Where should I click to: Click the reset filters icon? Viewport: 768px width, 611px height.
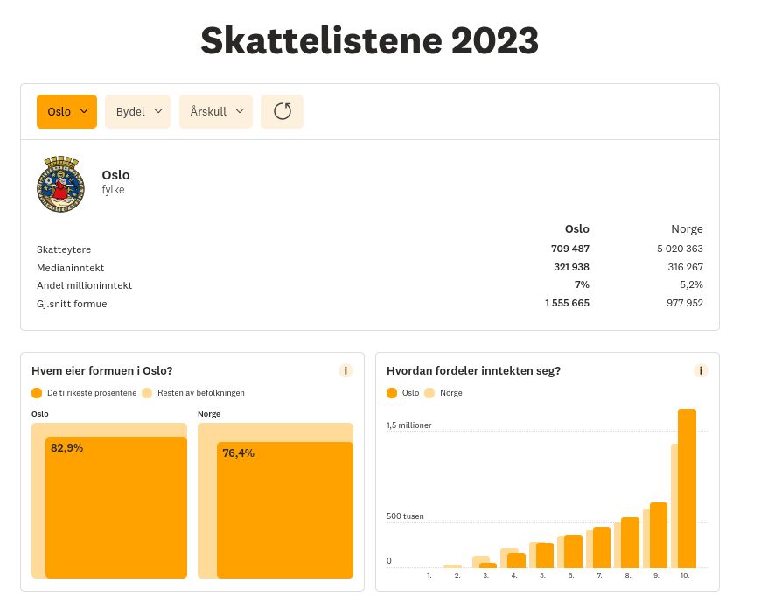pos(282,111)
